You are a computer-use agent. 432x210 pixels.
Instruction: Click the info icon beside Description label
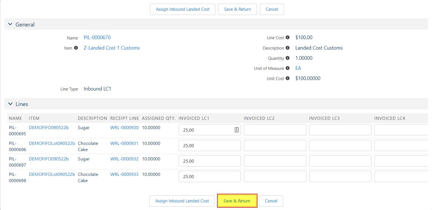[x=287, y=48]
